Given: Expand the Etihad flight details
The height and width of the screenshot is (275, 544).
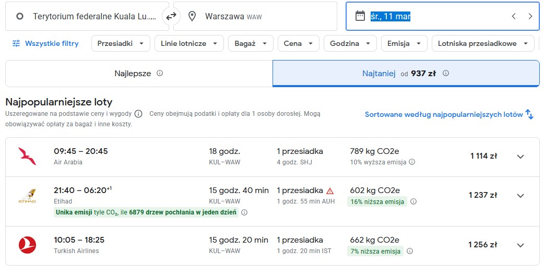Looking at the screenshot, I should tap(521, 196).
